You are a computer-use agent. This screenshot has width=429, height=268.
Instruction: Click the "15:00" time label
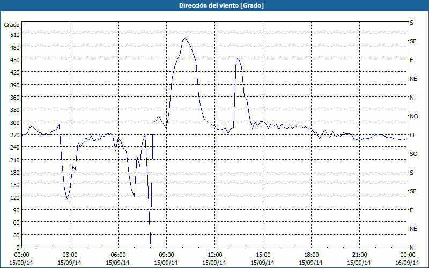click(263, 255)
